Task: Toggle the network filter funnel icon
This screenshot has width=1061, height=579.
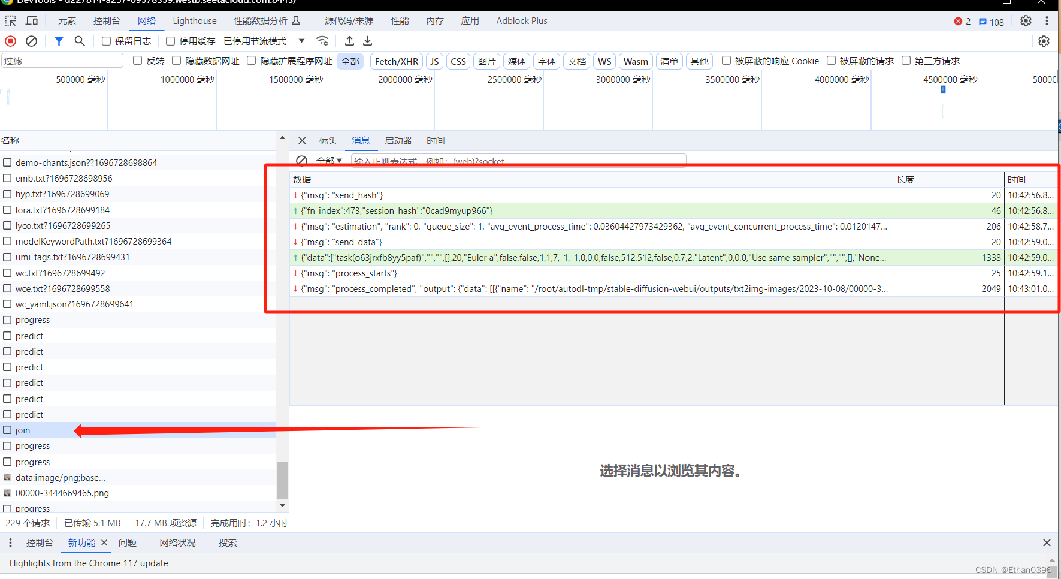Action: coord(59,41)
